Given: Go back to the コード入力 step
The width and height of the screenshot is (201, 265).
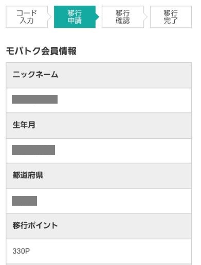Looking at the screenshot, I should pos(27,17).
